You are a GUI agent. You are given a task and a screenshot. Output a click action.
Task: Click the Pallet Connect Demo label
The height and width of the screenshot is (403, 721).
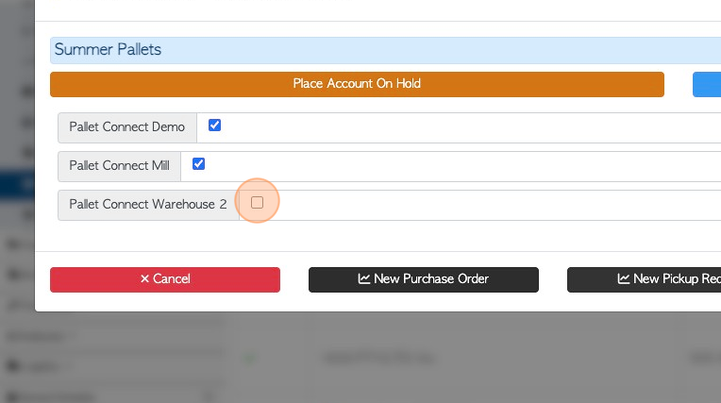coord(126,127)
